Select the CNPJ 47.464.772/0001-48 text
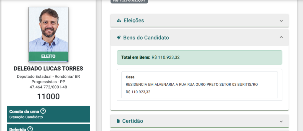 click(48, 87)
